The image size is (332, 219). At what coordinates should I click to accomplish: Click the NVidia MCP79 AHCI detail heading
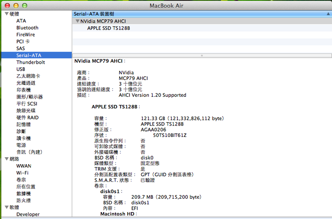(x=100, y=61)
